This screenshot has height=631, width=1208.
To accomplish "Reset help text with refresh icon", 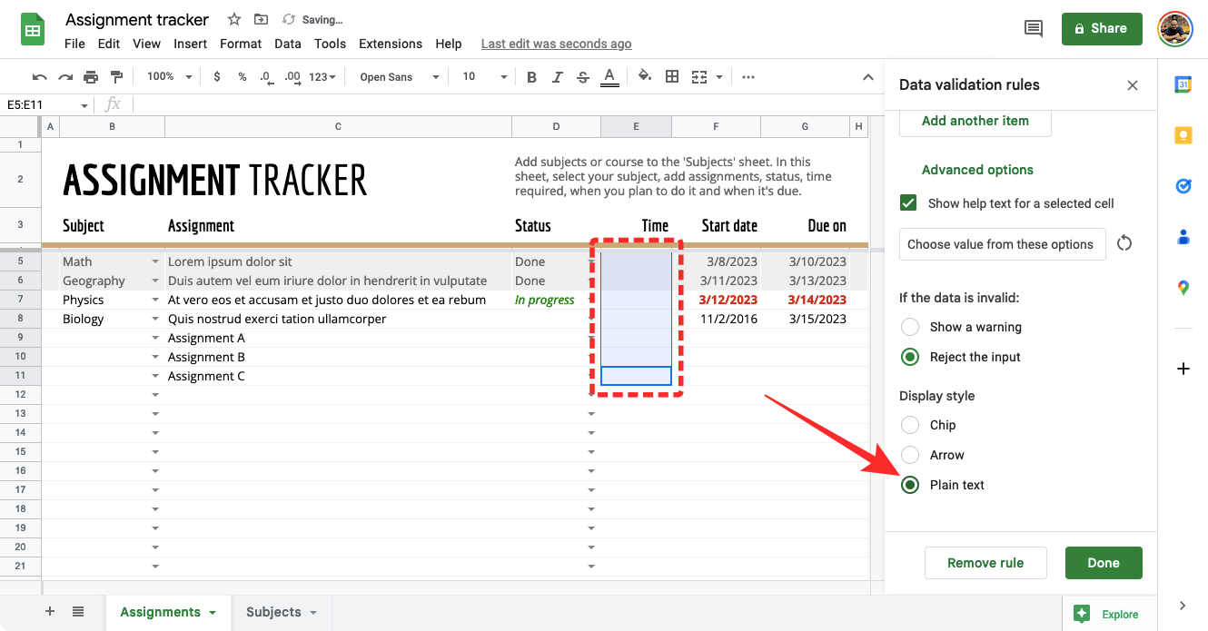I will pos(1124,243).
